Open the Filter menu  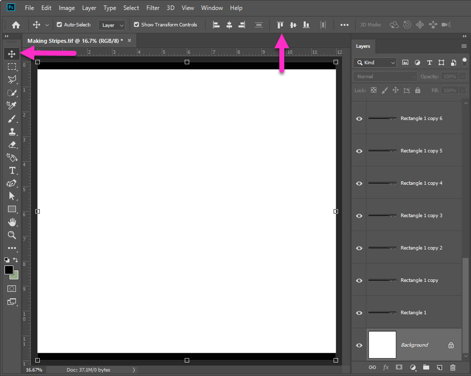coord(153,8)
